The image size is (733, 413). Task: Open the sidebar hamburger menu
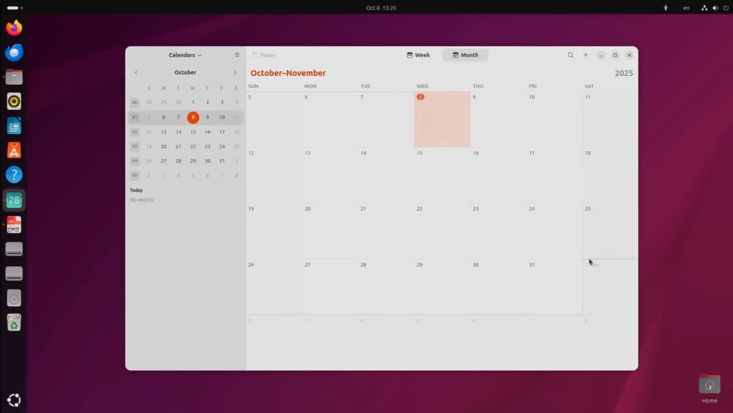point(237,55)
